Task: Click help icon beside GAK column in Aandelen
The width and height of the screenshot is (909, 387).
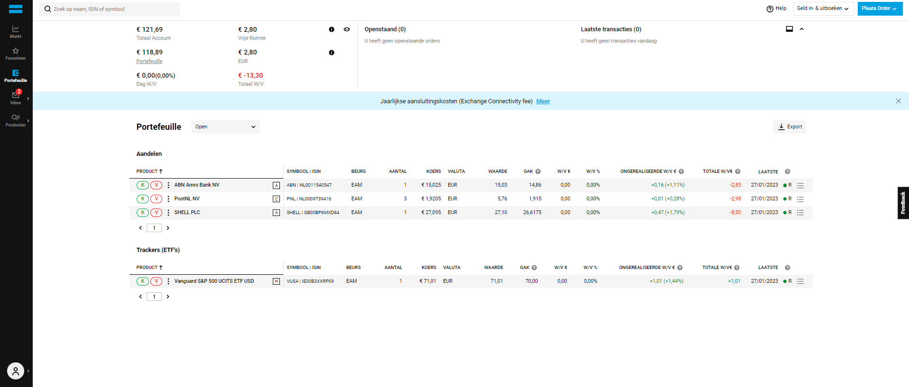Action: [538, 171]
